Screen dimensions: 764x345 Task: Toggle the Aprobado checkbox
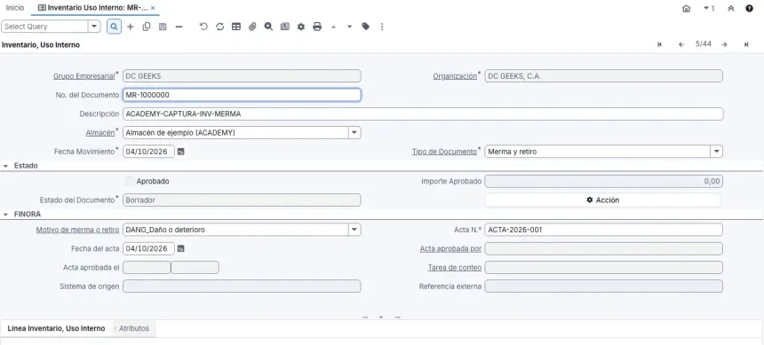pyautogui.click(x=129, y=181)
